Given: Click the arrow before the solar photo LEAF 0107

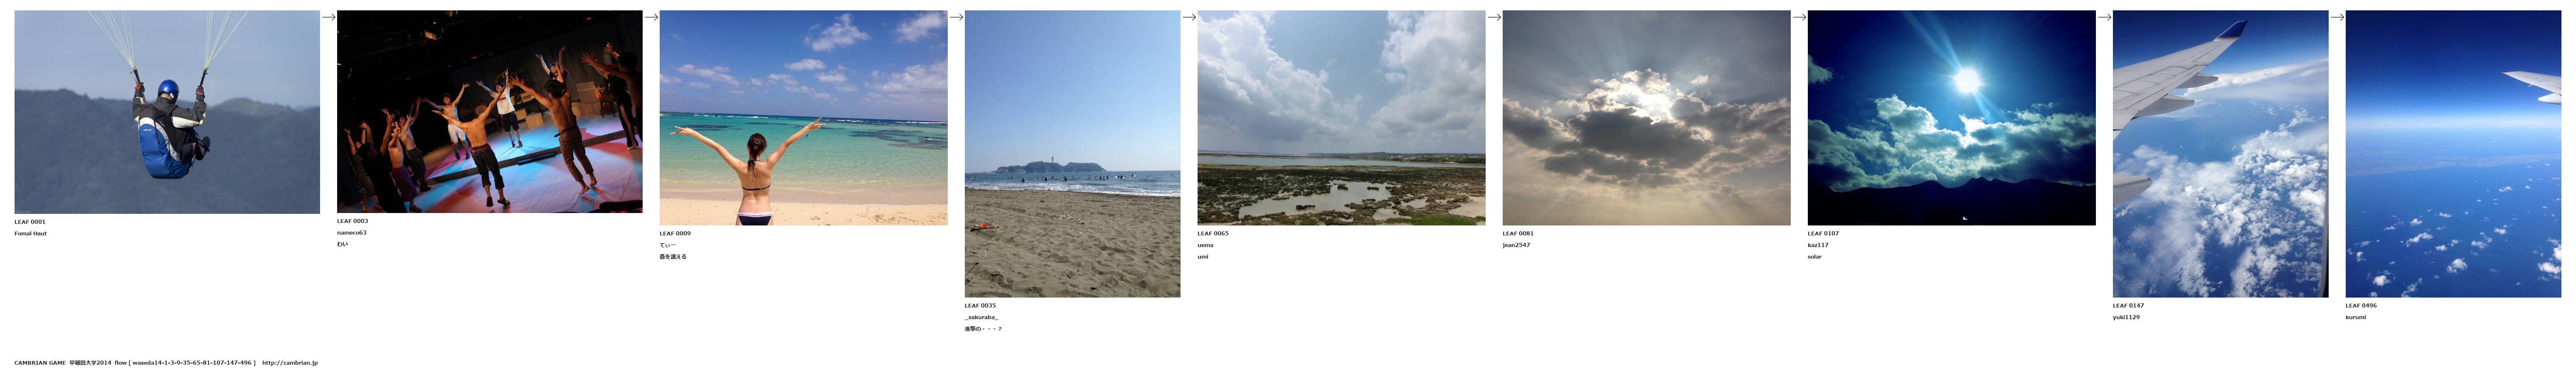Looking at the screenshot, I should coord(1799,17).
